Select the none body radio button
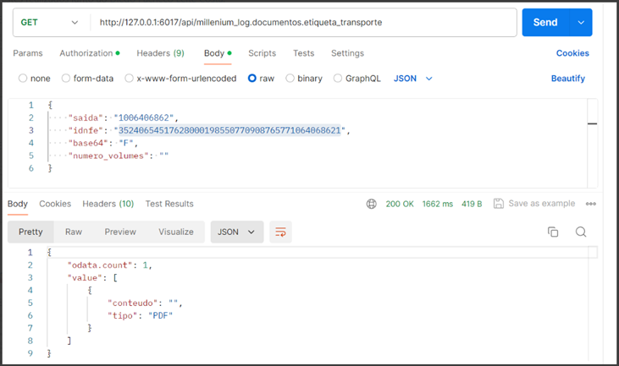Screen dimensions: 619x366 (23, 79)
